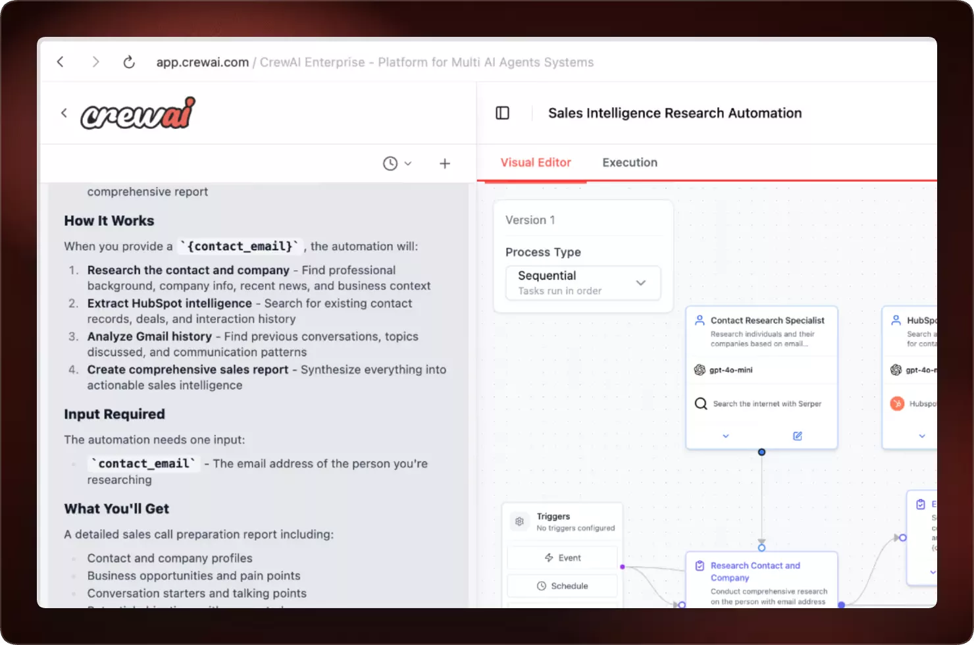
Task: Add an Event trigger
Action: click(562, 557)
